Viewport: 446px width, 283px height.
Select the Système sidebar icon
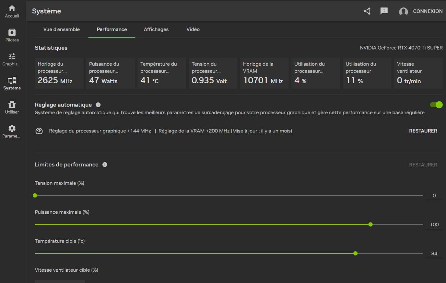[x=12, y=83]
